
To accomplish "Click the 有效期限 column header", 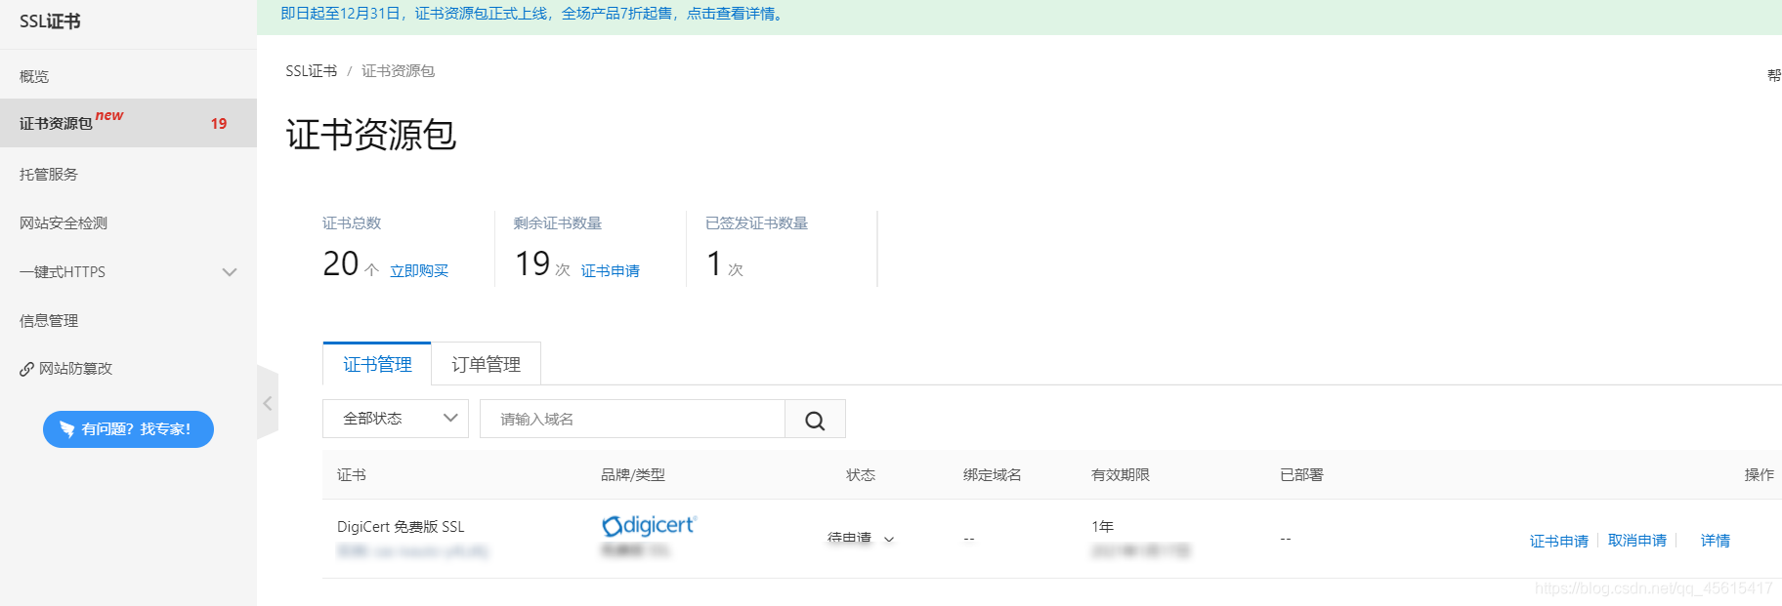I will (1120, 475).
